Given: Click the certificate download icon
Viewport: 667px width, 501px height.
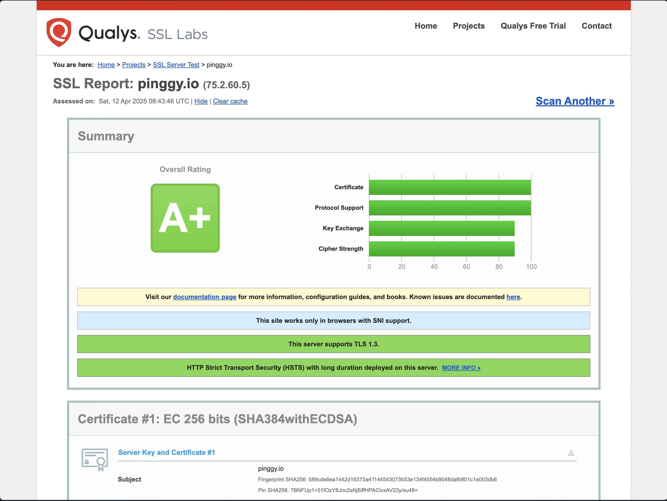Looking at the screenshot, I should click(x=571, y=453).
